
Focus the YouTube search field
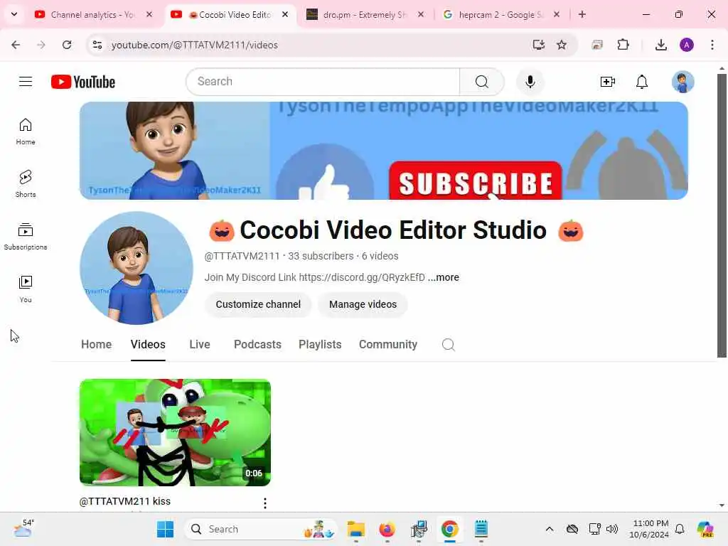[x=323, y=82]
